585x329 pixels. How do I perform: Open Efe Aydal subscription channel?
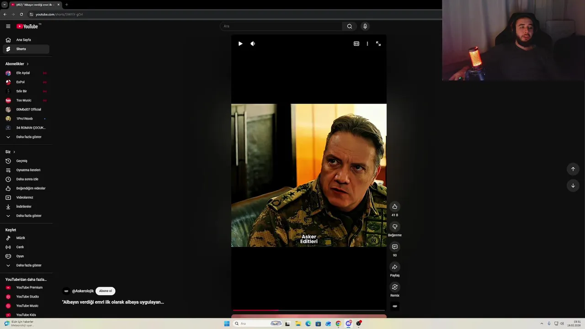(x=26, y=73)
